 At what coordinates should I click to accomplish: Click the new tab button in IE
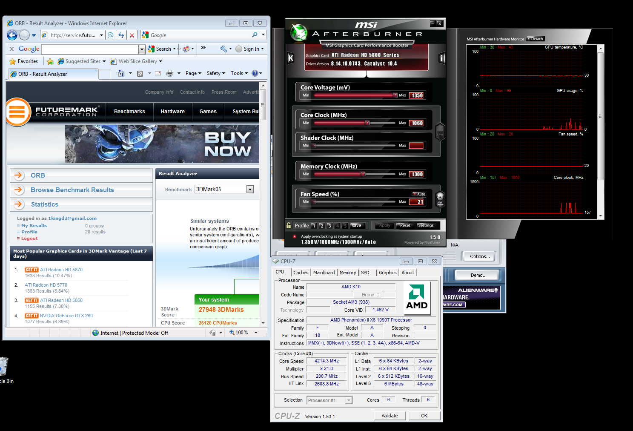point(105,74)
